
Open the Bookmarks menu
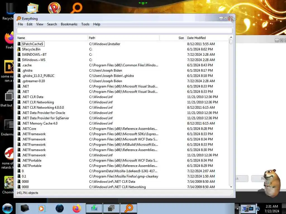(x=69, y=24)
